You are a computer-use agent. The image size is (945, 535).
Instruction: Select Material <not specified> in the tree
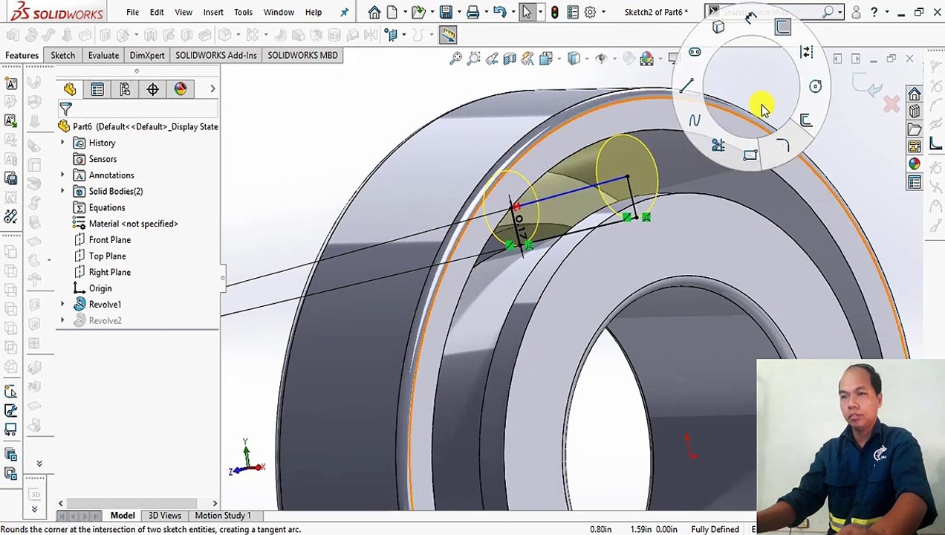pos(133,224)
